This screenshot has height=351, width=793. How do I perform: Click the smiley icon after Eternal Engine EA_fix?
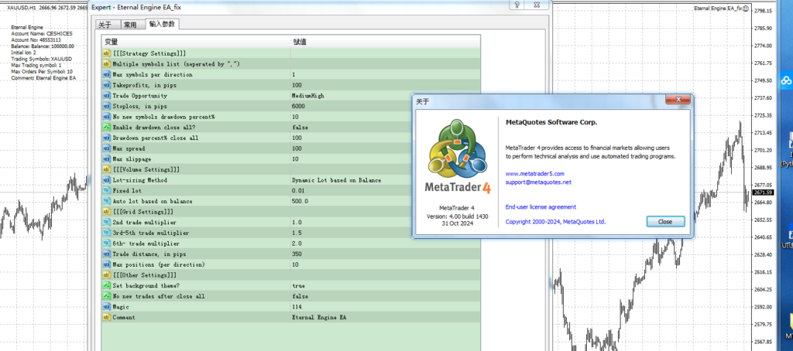coord(746,8)
